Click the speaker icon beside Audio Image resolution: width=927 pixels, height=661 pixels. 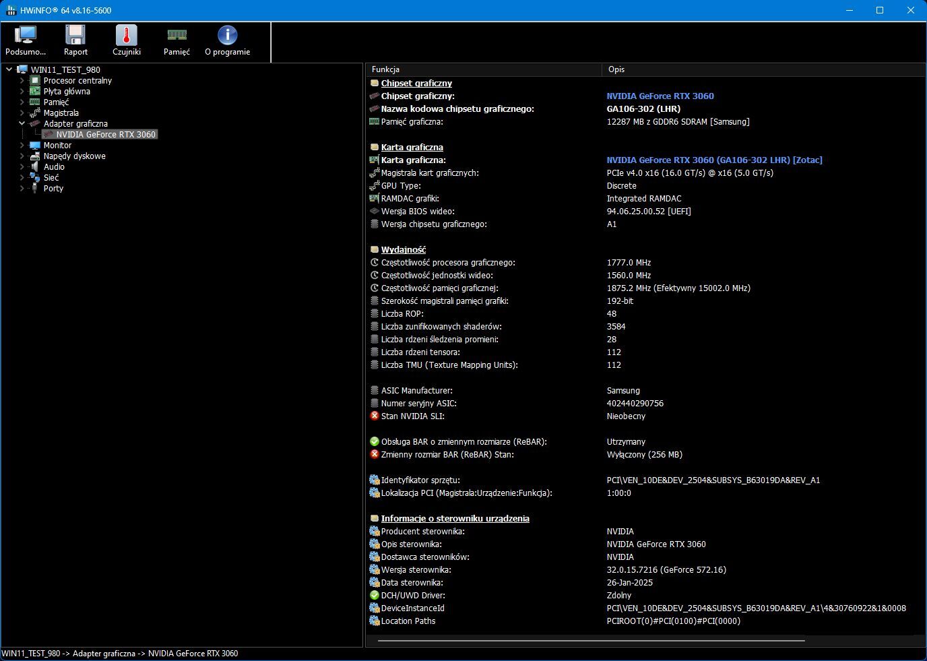click(35, 166)
